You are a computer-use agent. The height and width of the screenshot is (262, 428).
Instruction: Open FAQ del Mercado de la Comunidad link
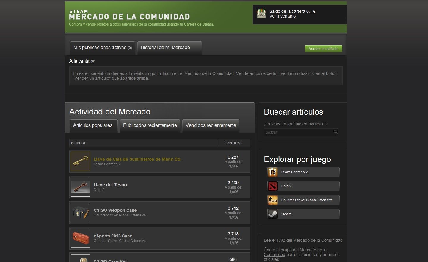point(309,240)
